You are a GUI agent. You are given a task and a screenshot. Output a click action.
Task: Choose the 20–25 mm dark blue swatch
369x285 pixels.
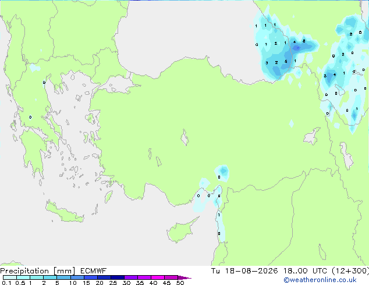pyautogui.click(x=104, y=277)
